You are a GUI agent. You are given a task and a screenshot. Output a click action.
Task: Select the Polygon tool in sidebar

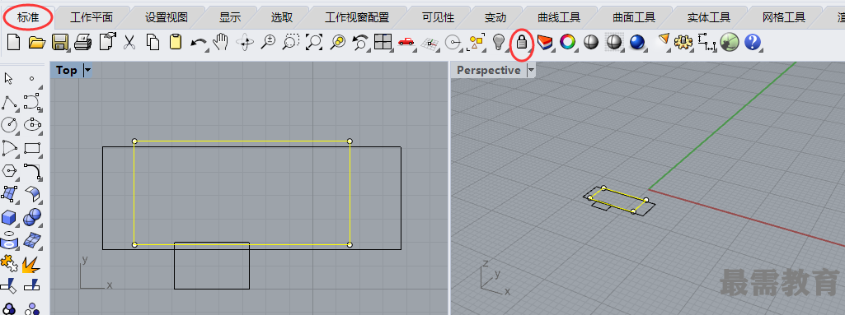(9, 171)
